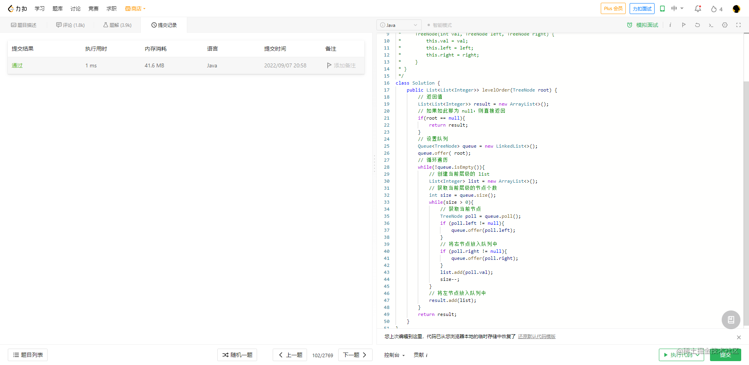
Task: Expand the console panel
Action: point(394,355)
